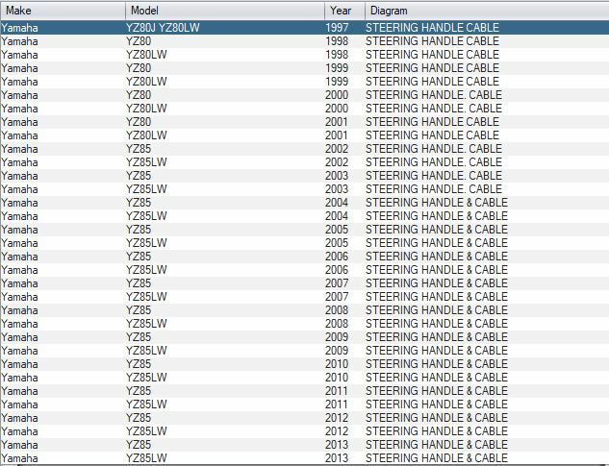The image size is (609, 466).
Task: Select the YZ85LW model in the 2003 row
Action: pos(146,189)
